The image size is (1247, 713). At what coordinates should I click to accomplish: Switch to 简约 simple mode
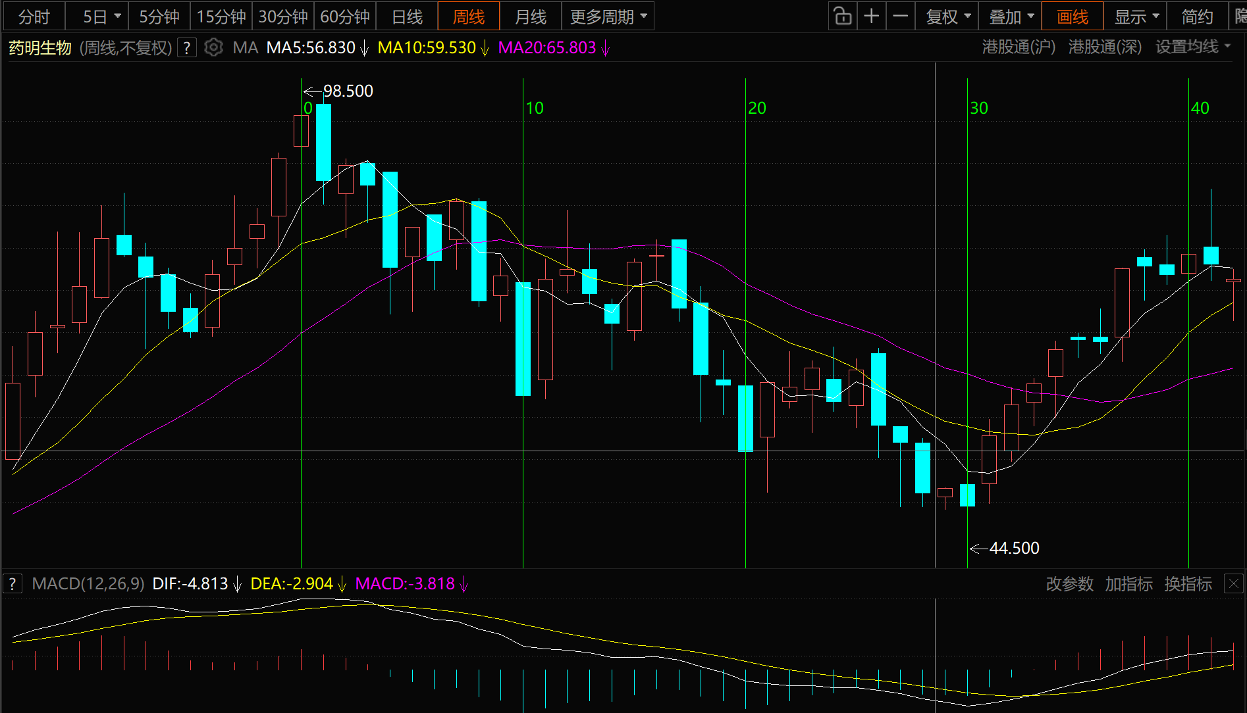tap(1198, 16)
